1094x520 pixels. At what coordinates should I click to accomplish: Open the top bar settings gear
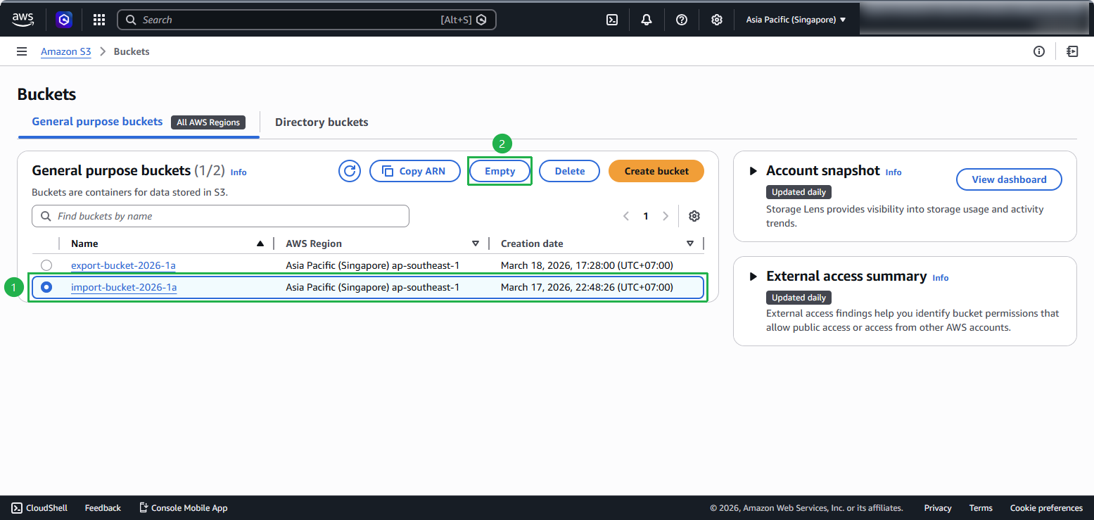716,20
